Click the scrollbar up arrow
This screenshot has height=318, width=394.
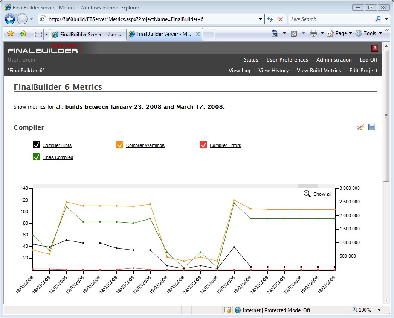386,46
